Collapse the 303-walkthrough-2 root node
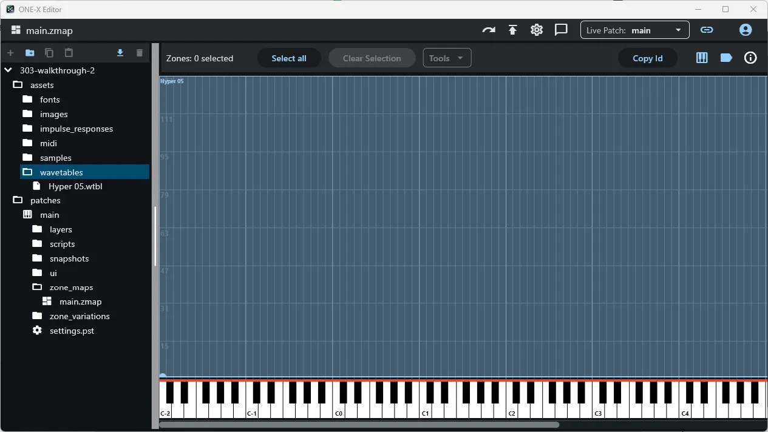Image resolution: width=768 pixels, height=432 pixels. click(8, 70)
